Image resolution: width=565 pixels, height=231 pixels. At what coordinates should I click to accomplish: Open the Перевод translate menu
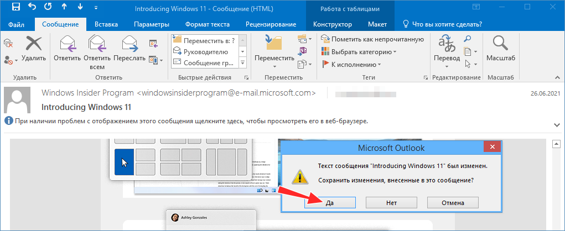click(447, 52)
